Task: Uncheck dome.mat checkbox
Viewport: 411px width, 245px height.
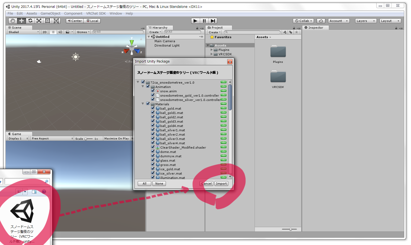Action: click(153, 151)
